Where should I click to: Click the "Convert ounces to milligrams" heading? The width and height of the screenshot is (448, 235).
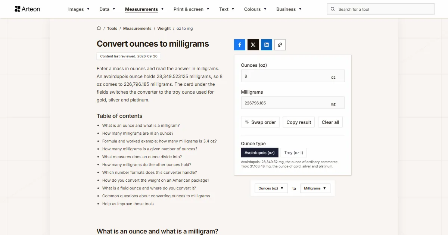153,44
